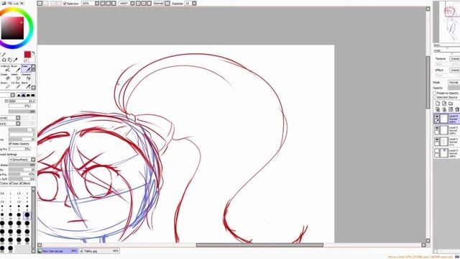
Task: Pick a shade in the color square
Action: [12, 28]
